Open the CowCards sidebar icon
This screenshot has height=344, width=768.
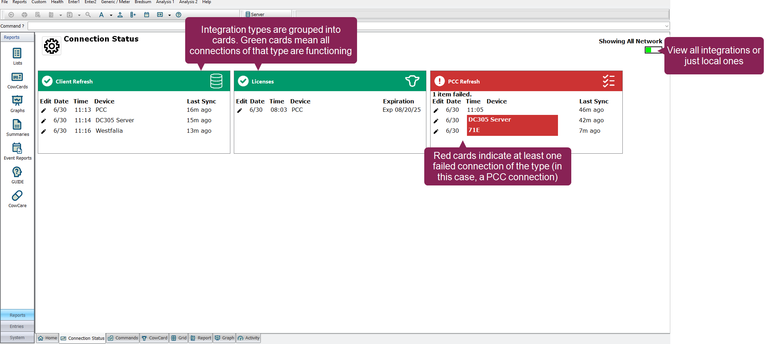pos(17,80)
